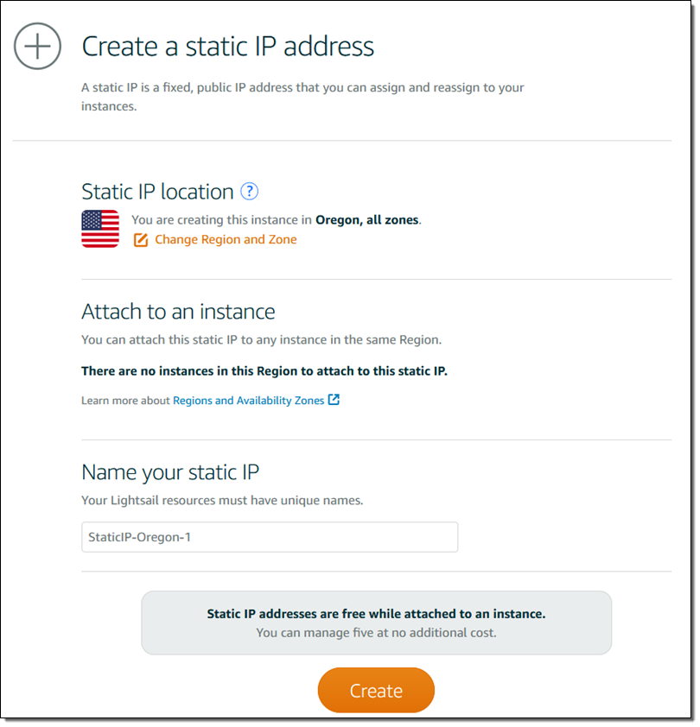Click the 'Create a static IP address' heading
Image resolution: width=700 pixels, height=727 pixels.
pyautogui.click(x=227, y=46)
